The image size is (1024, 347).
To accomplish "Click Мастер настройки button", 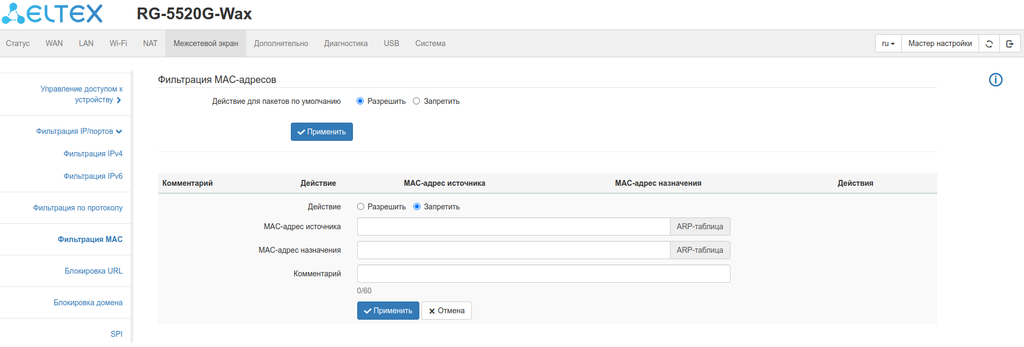I will [940, 44].
